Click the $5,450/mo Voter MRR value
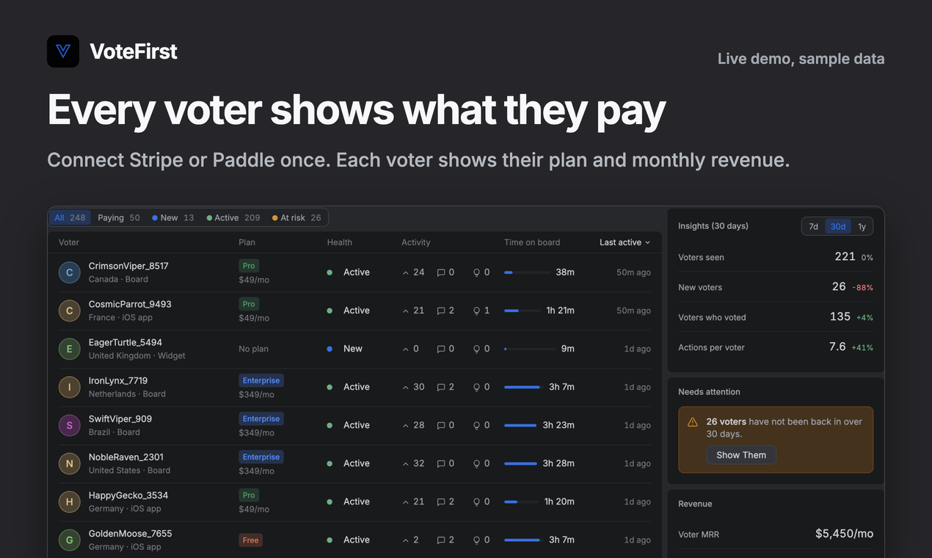Image resolution: width=932 pixels, height=558 pixels. (x=844, y=534)
